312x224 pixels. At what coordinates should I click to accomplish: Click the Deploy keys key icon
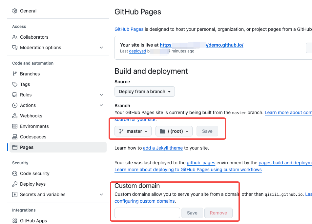[x=15, y=184]
